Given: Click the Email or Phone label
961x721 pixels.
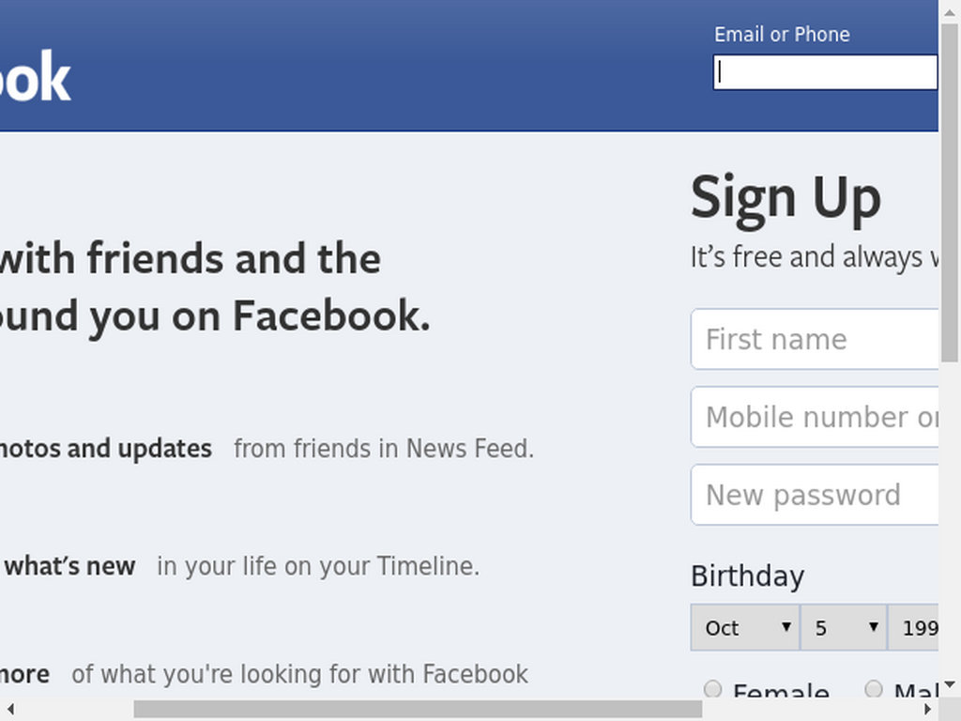Looking at the screenshot, I should click(x=782, y=35).
